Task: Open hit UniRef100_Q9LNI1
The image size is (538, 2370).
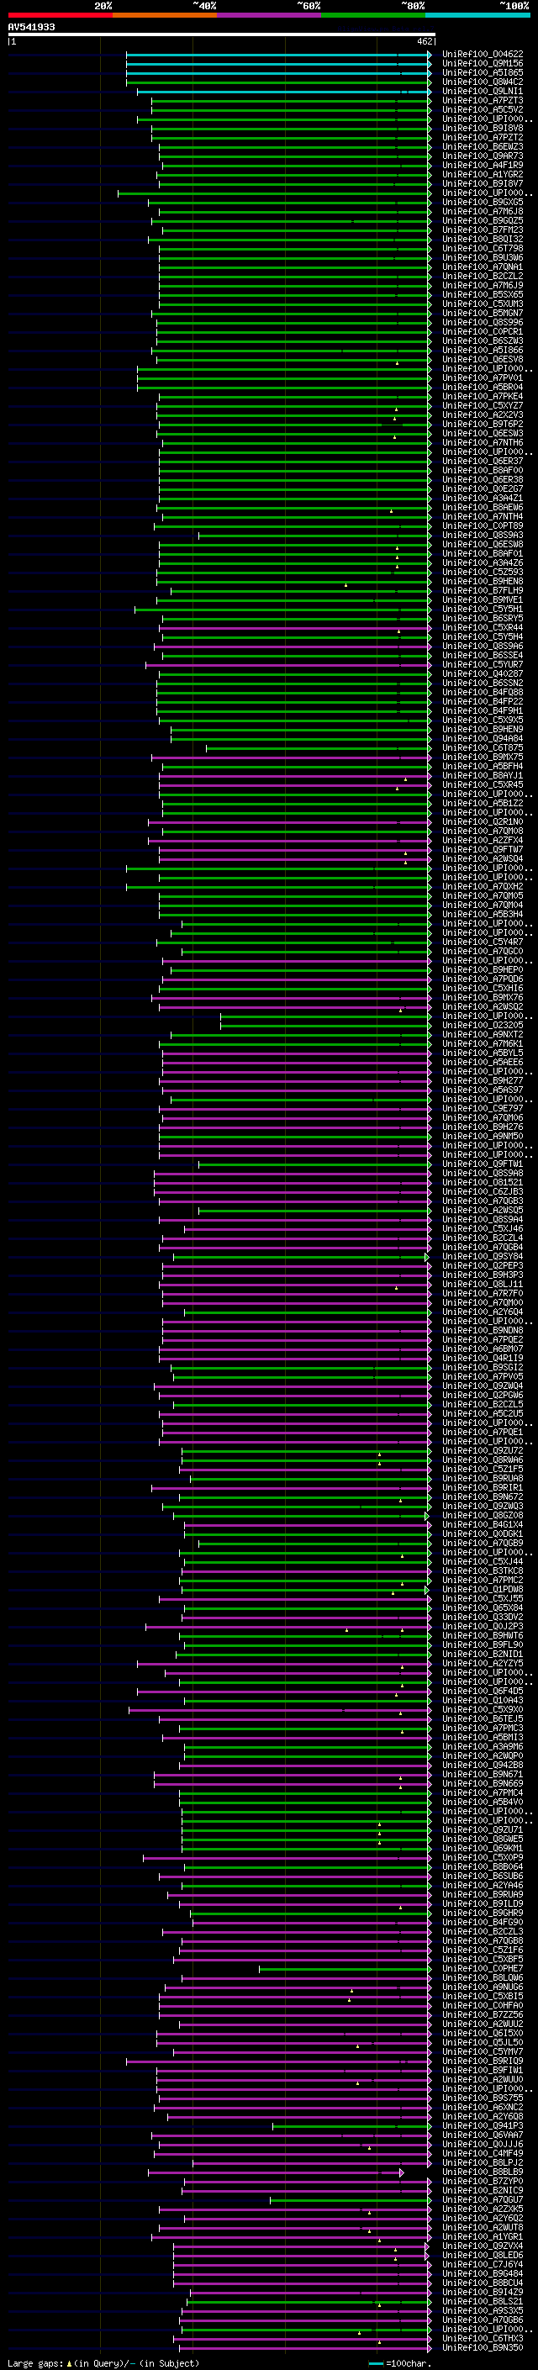Action: pos(483,91)
